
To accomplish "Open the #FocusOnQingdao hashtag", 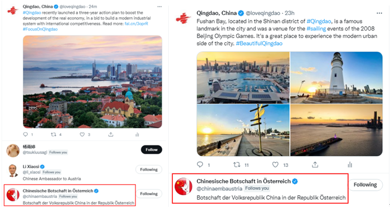I will (40, 29).
